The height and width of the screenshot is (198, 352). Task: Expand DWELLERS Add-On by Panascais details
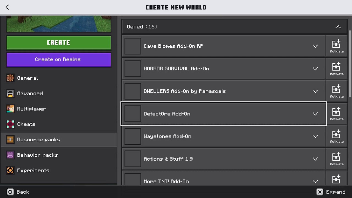[315, 91]
